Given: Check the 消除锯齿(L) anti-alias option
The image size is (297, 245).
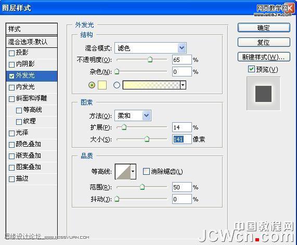Looking at the screenshot, I should click(146, 171).
